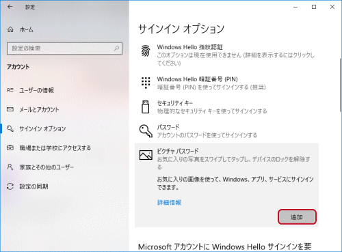Select サインイン オプション in sidebar
The height and width of the screenshot is (252, 342).
64,128
